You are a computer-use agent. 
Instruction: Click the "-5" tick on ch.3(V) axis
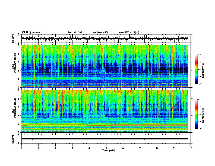(18, 143)
